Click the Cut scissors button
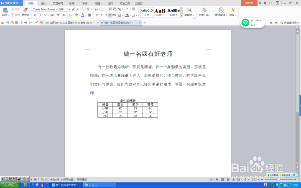The height and width of the screenshot is (188, 301). [15, 9]
